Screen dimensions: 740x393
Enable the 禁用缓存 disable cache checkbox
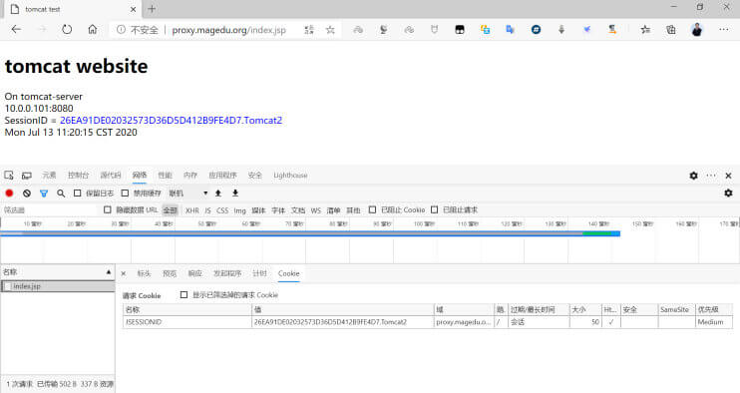(125, 193)
